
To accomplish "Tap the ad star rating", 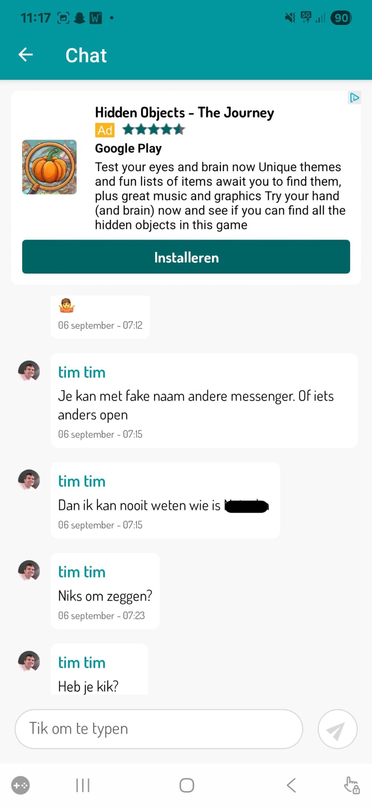I will pos(153,129).
